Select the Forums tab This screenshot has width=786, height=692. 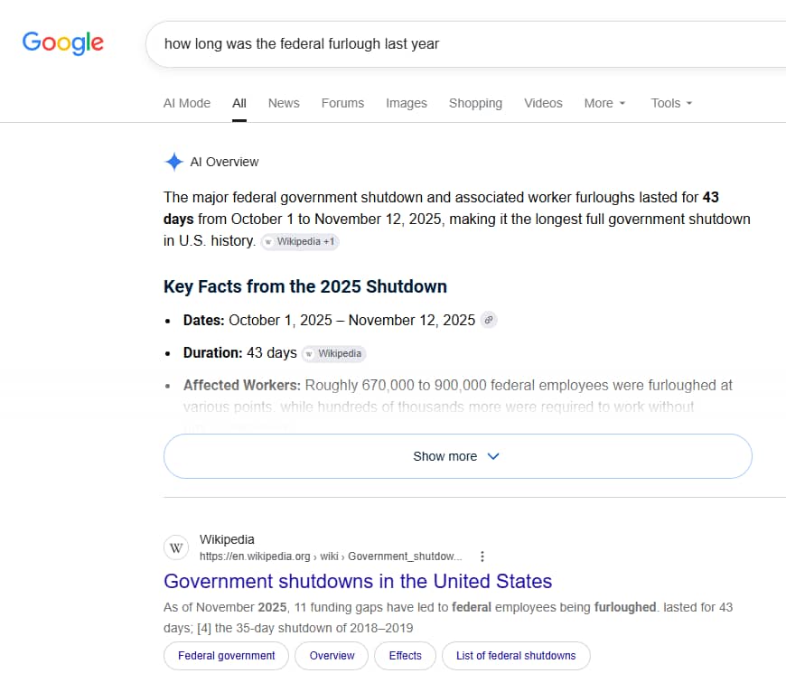point(343,103)
